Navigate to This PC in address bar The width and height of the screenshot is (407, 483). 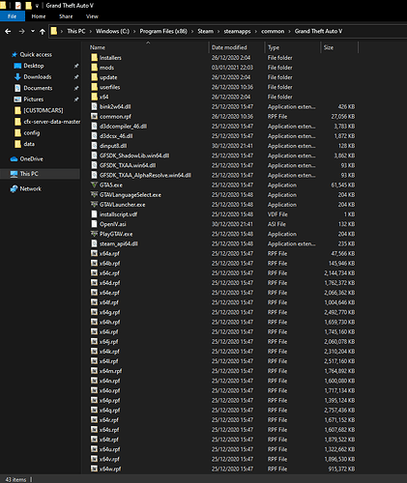[76, 31]
